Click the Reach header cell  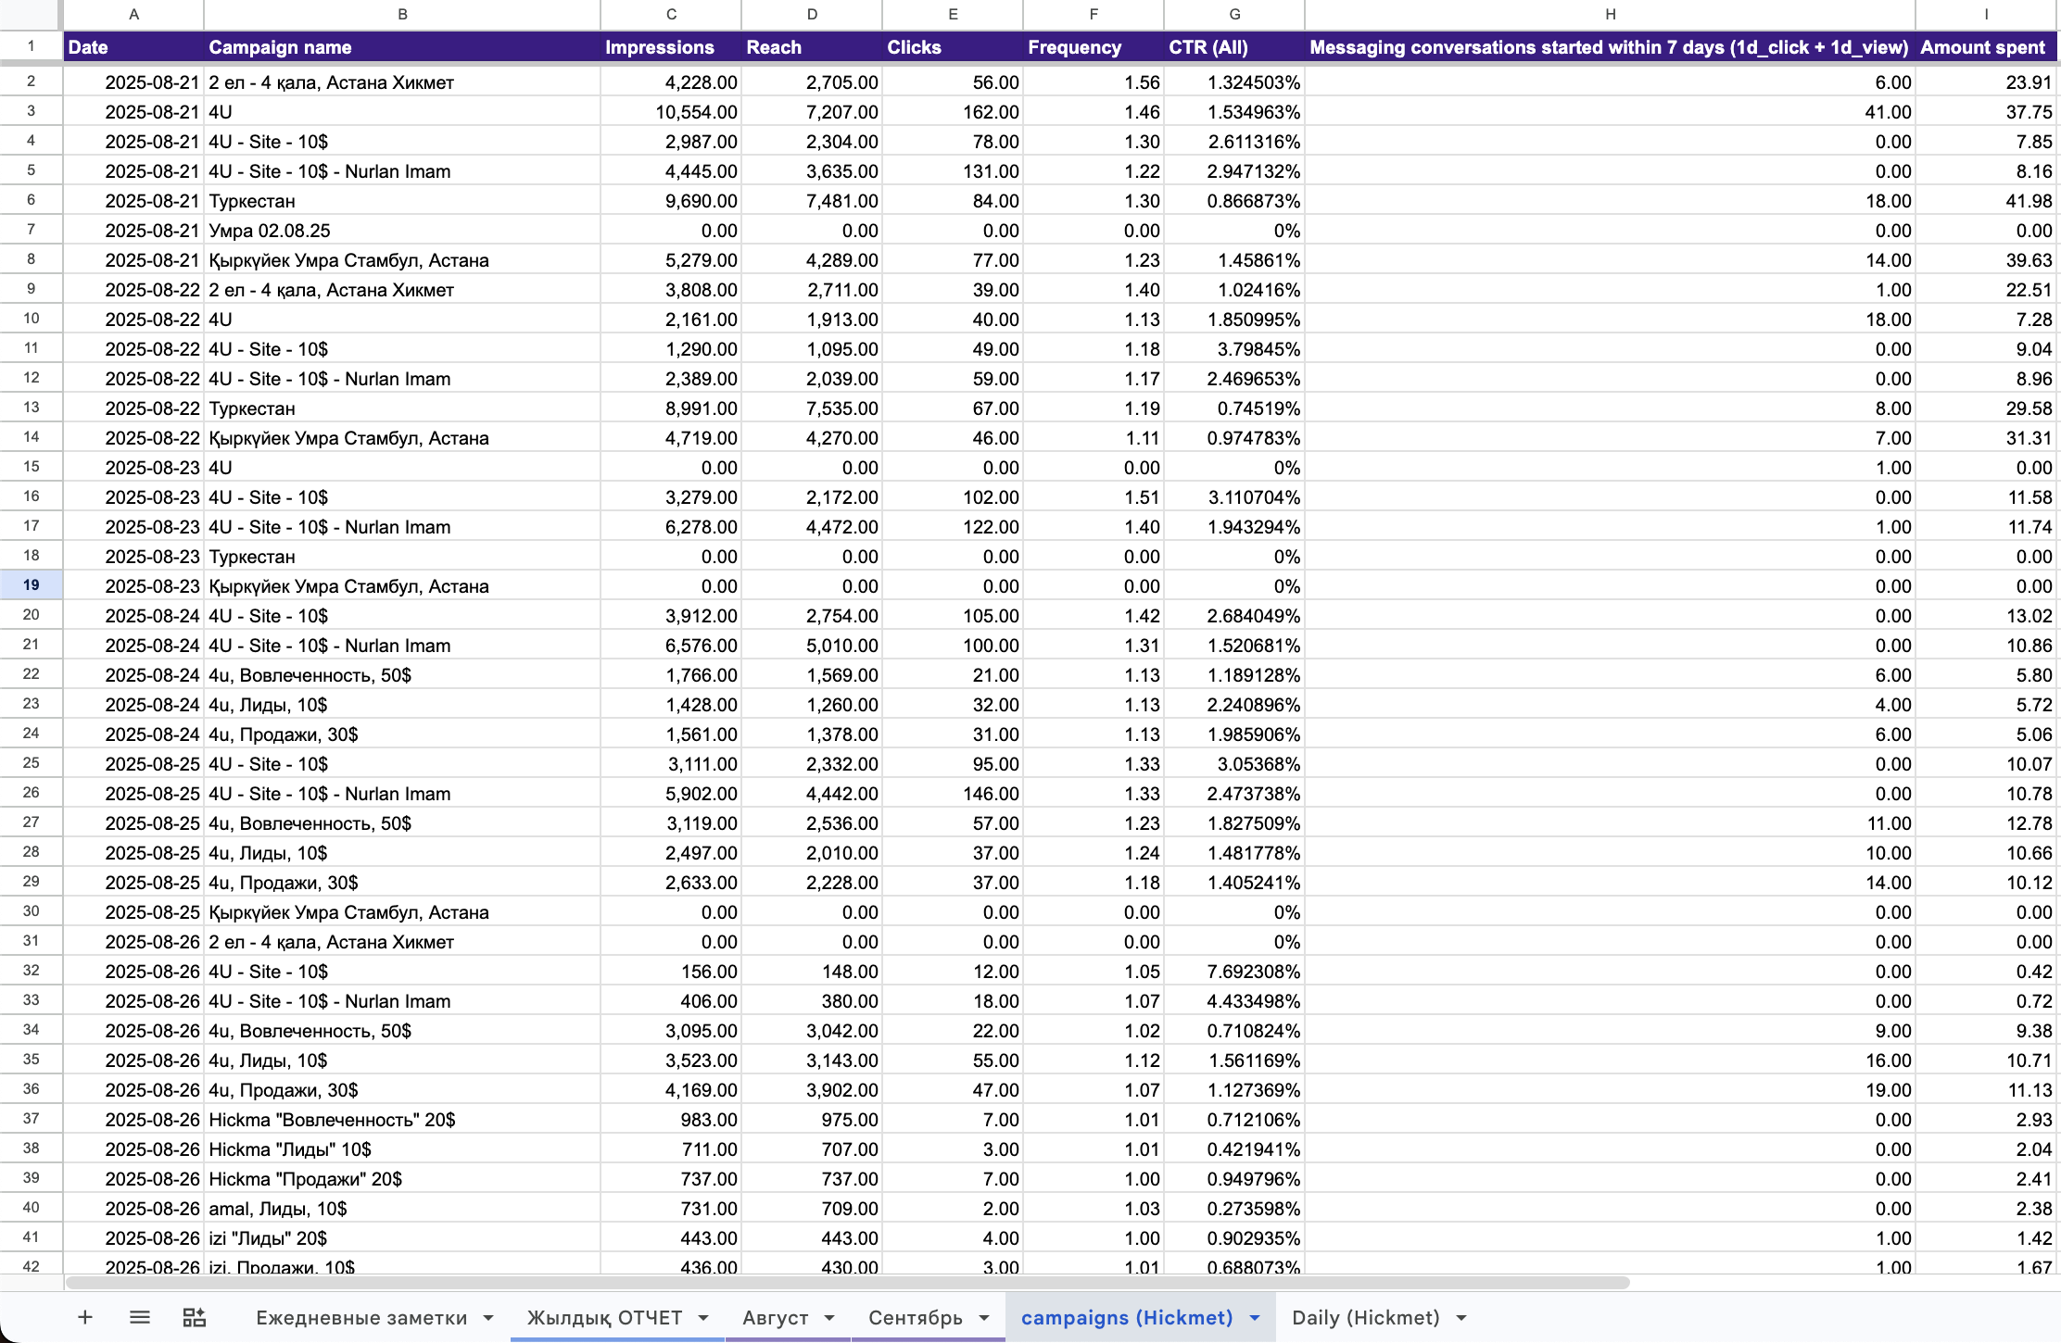click(812, 47)
